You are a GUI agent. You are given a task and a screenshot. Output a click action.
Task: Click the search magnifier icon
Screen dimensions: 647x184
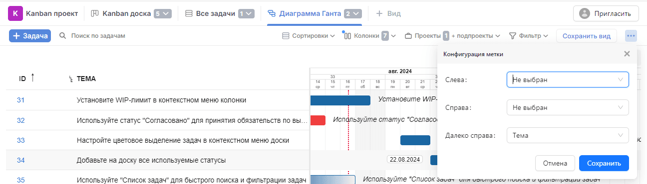[x=63, y=36]
